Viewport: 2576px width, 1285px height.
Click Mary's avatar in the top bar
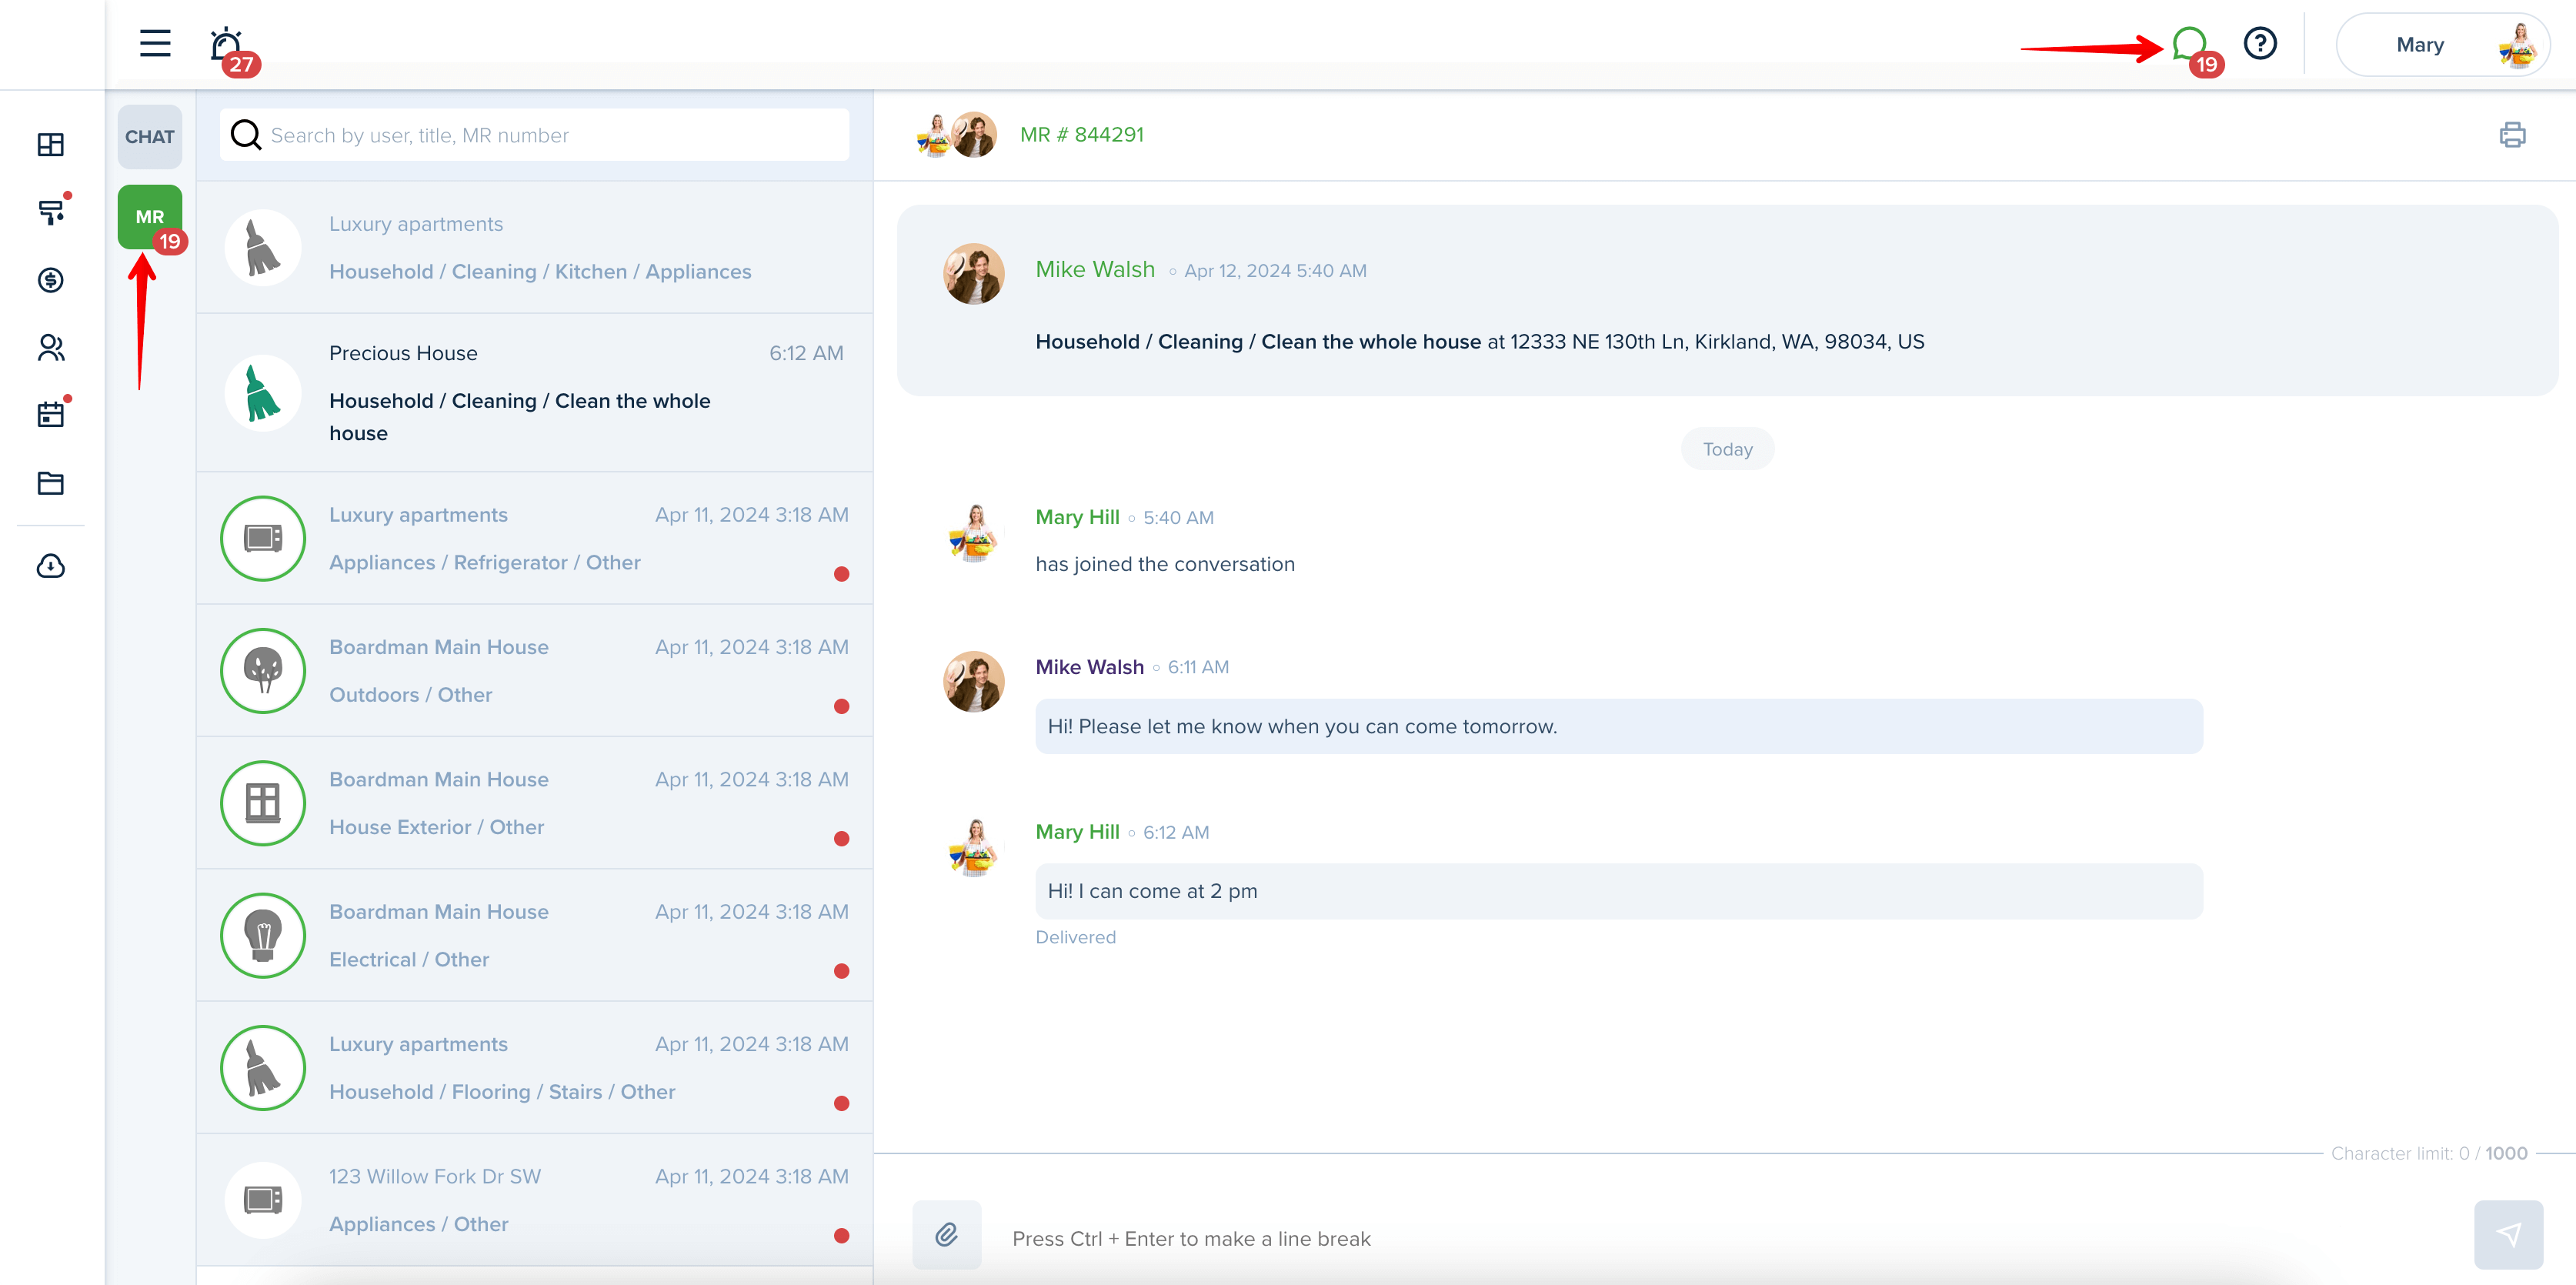2517,45
